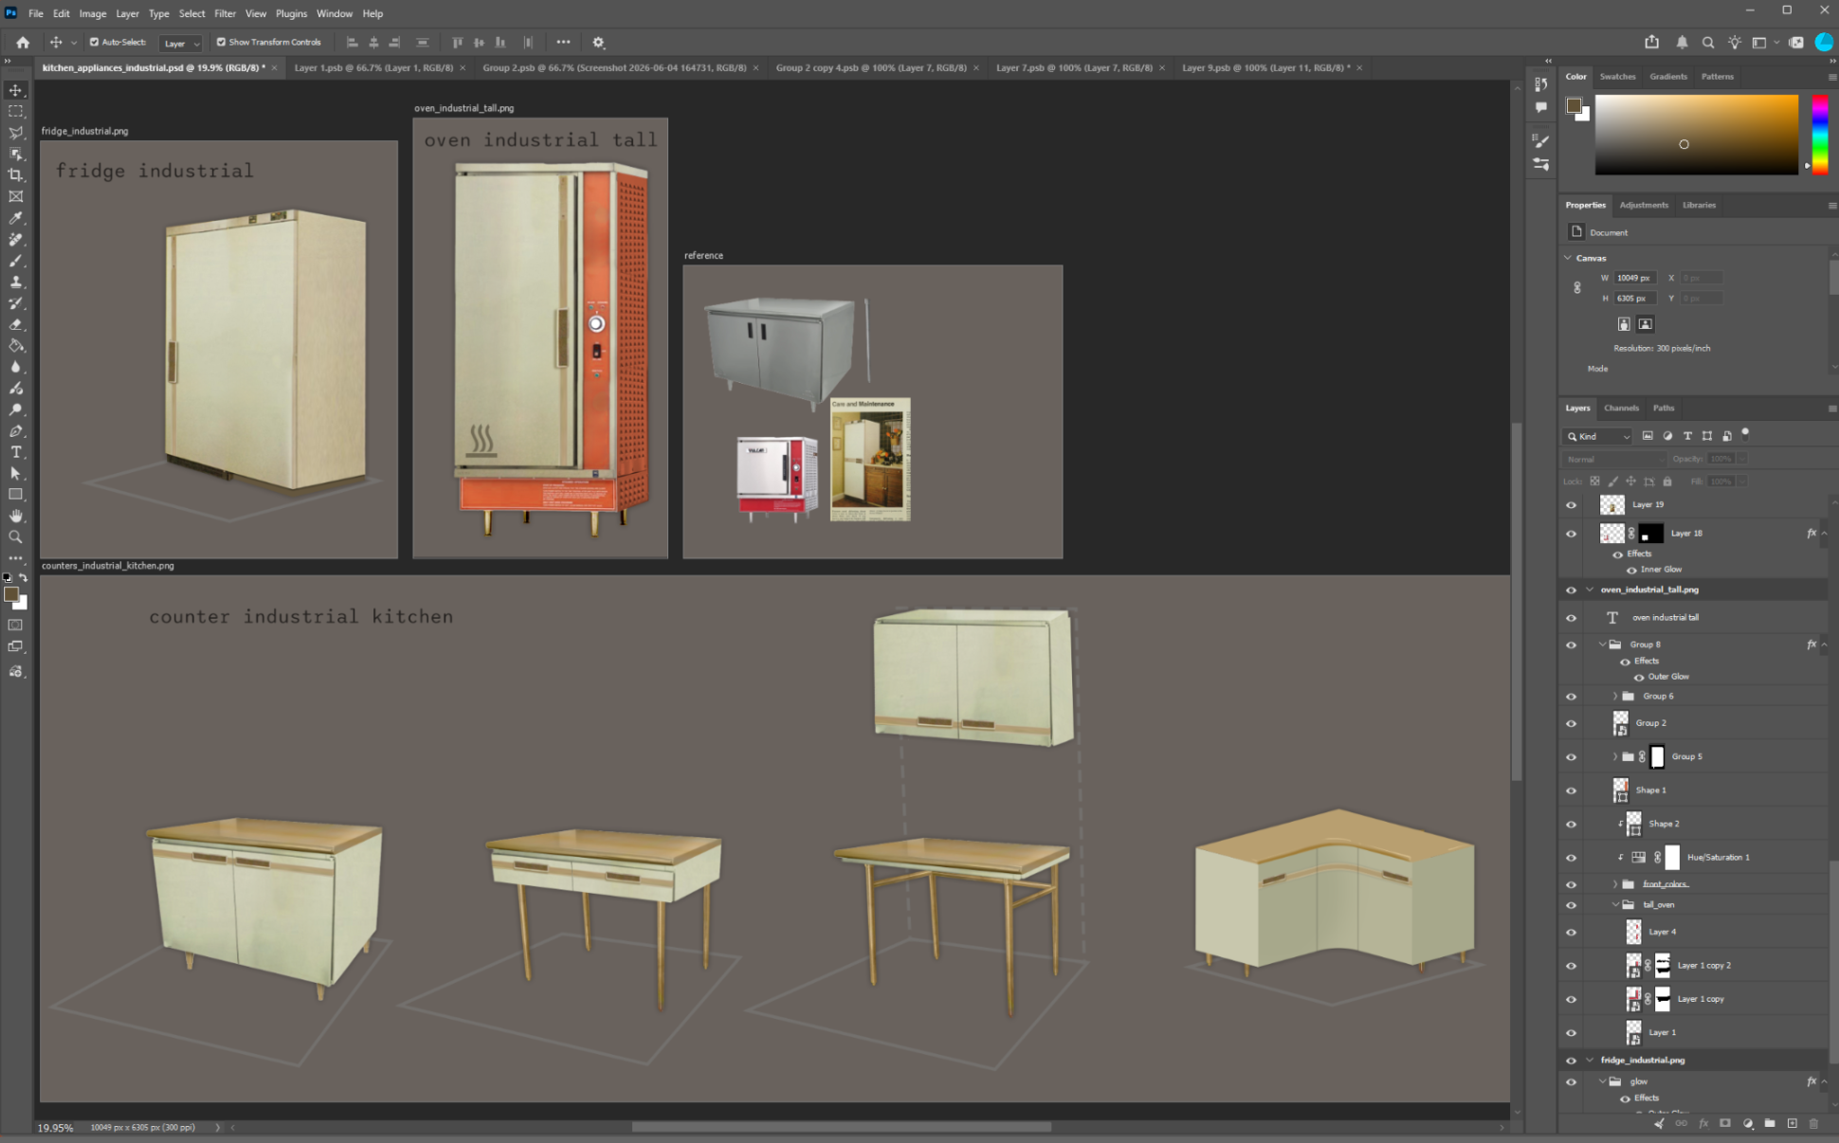This screenshot has width=1839, height=1143.
Task: Click the hue spectrum strip in Color panel
Action: click(1820, 134)
